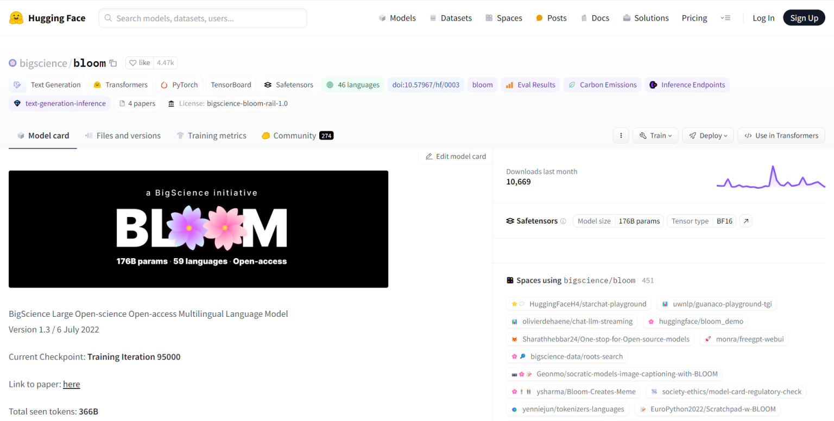Click the 46 languages globe badge
The width and height of the screenshot is (834, 421).
pos(352,85)
